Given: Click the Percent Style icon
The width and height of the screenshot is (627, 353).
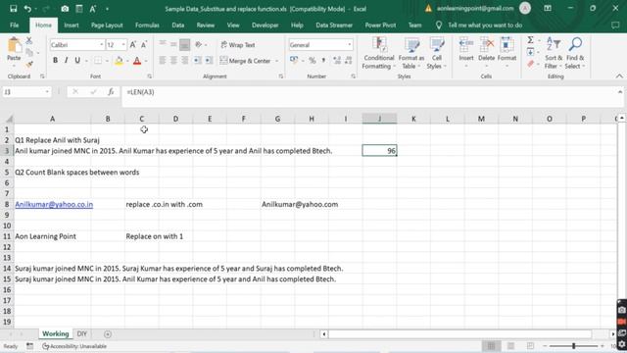Looking at the screenshot, I should pyautogui.click(x=313, y=61).
